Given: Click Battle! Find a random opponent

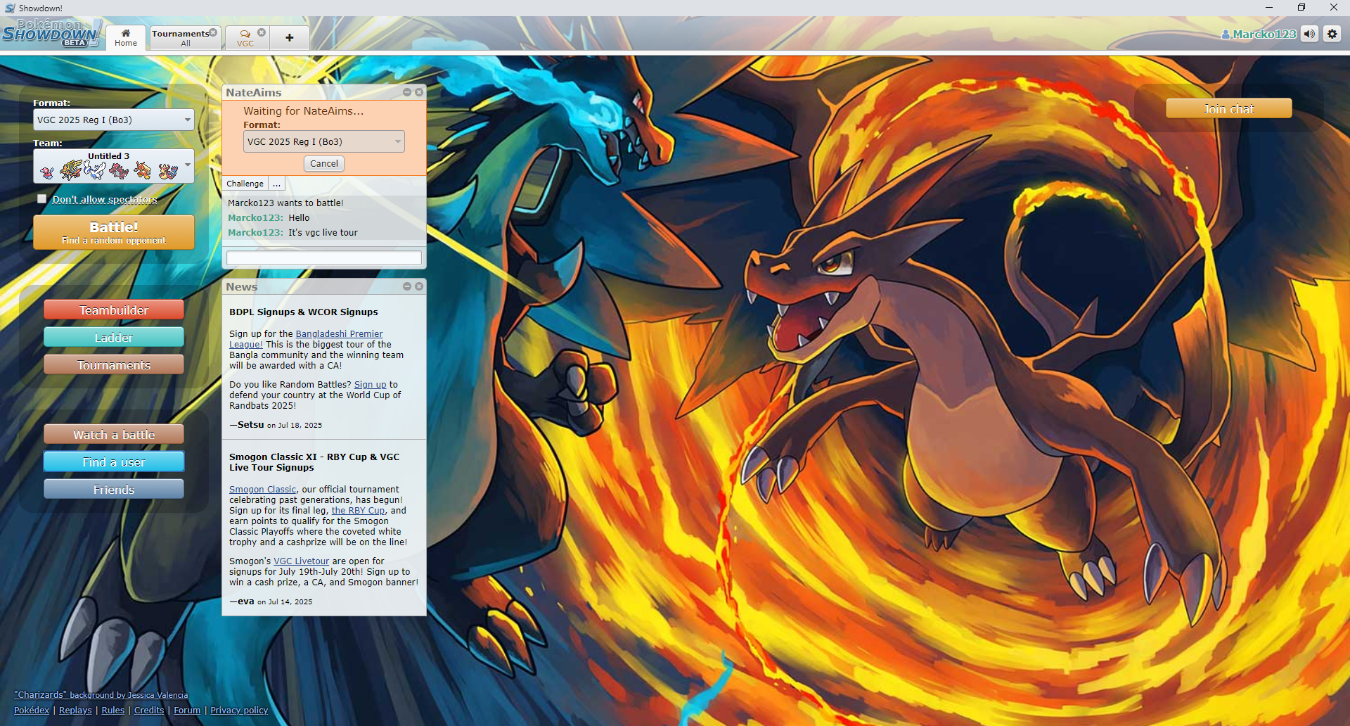Looking at the screenshot, I should point(114,232).
